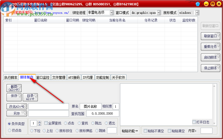223x139 pixels.
Task: Click the 截图 (Alt+F) button
Action: (x=14, y=88)
